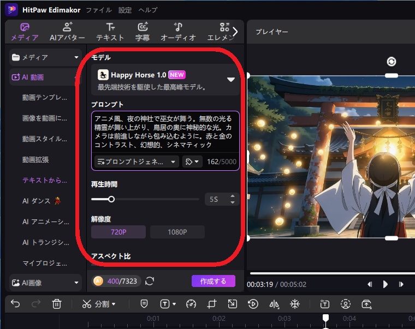
Task: Redo the last action
Action: pyautogui.click(x=36, y=303)
